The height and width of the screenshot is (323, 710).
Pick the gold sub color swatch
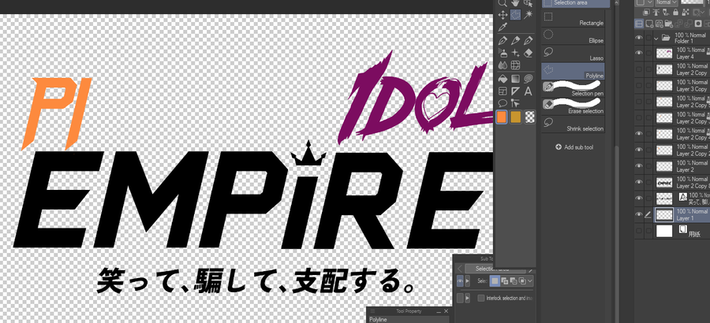pos(516,117)
